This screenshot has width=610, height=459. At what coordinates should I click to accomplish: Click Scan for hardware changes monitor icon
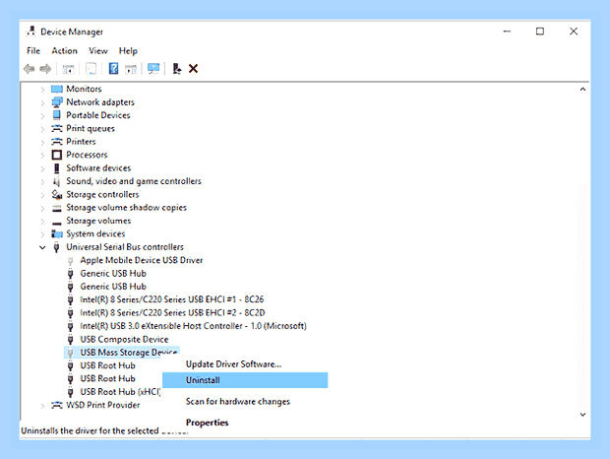153,69
